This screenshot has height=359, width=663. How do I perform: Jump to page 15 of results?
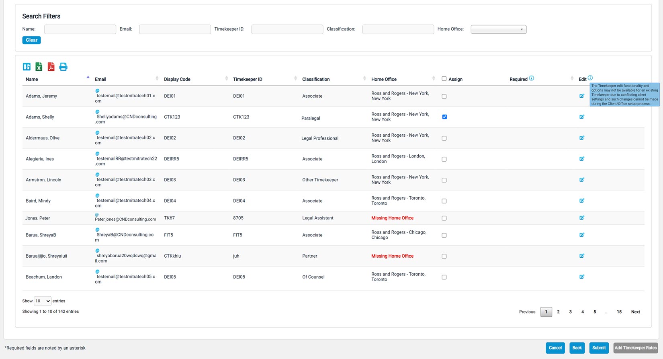(x=619, y=312)
